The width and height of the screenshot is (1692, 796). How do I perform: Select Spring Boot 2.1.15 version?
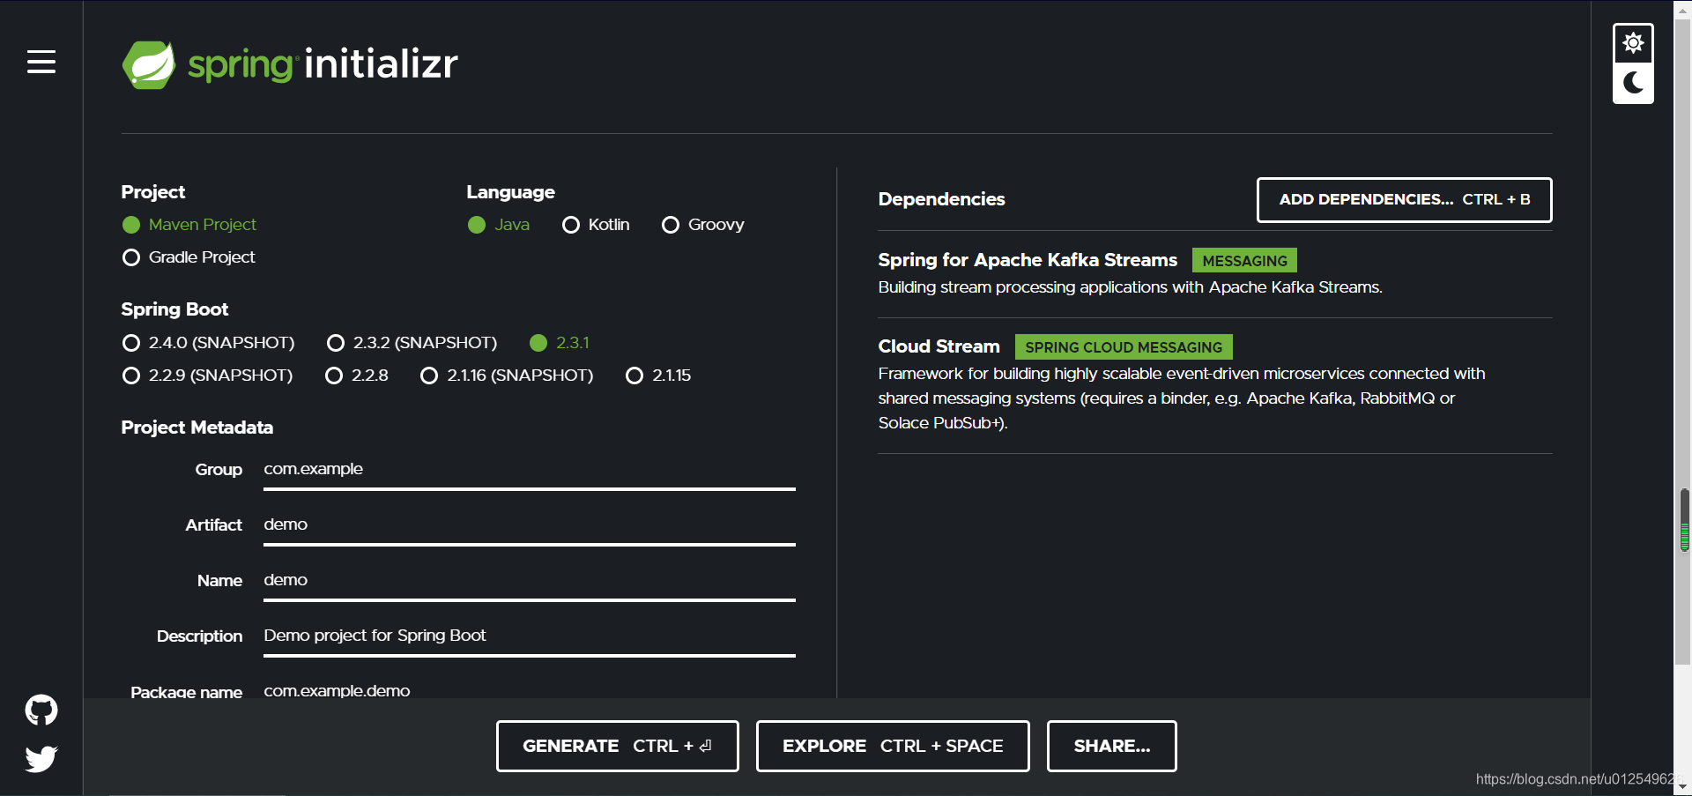[634, 376]
